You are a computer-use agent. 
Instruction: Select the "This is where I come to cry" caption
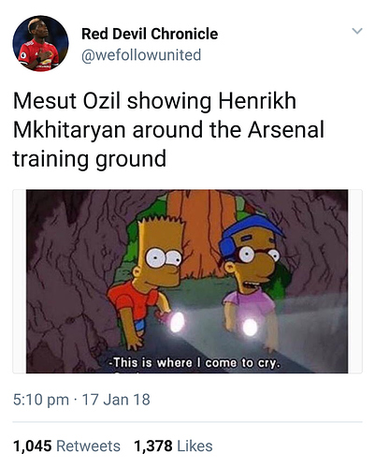coord(195,363)
